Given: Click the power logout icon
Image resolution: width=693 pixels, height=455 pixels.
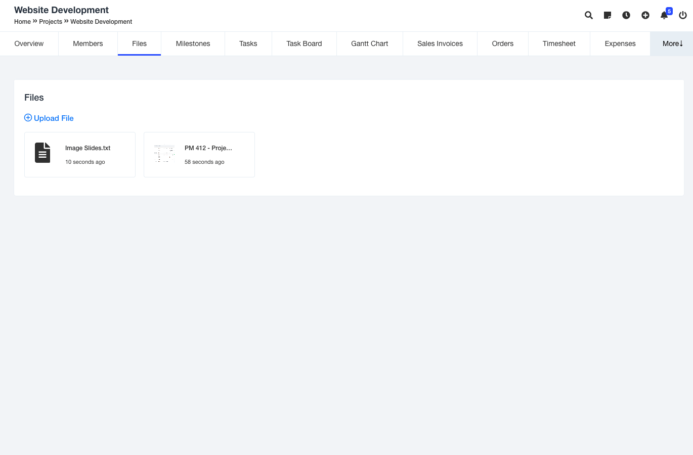Looking at the screenshot, I should tap(683, 15).
